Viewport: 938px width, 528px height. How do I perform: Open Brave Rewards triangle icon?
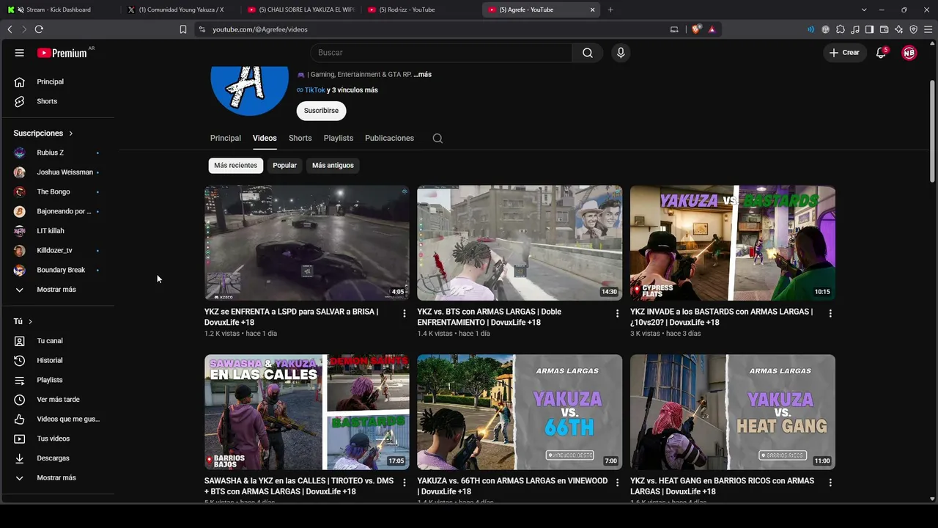(x=712, y=29)
